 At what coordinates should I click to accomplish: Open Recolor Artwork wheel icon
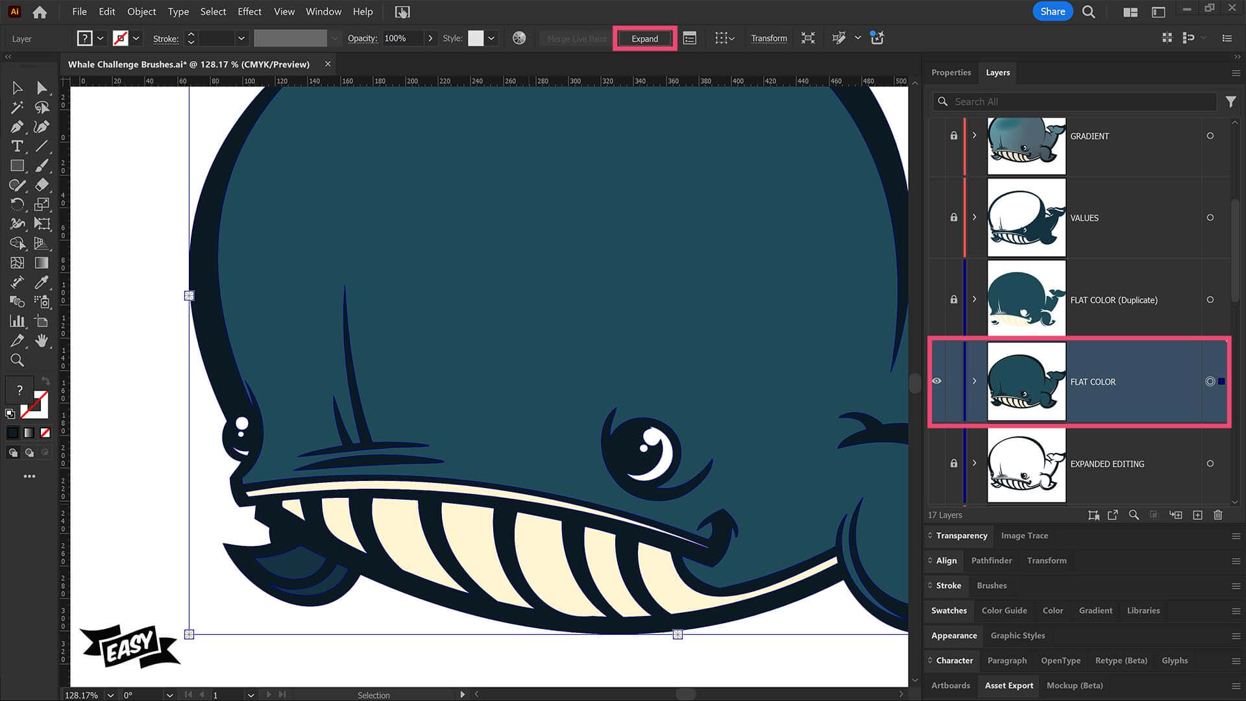tap(519, 38)
